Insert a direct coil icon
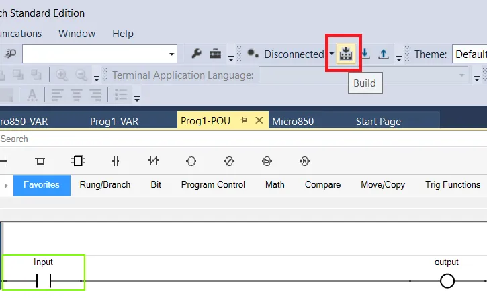The width and height of the screenshot is (487, 298). 191,161
